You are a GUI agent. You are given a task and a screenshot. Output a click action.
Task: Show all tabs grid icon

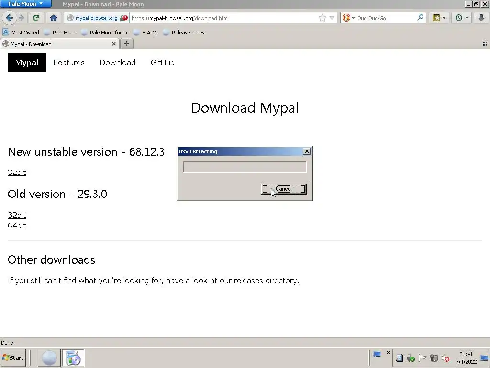tap(485, 44)
